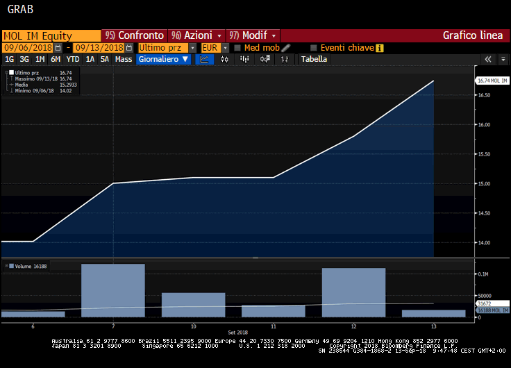This screenshot has height=368, width=511.
Task: Click the Eventi chiave info icon
Action: click(380, 48)
